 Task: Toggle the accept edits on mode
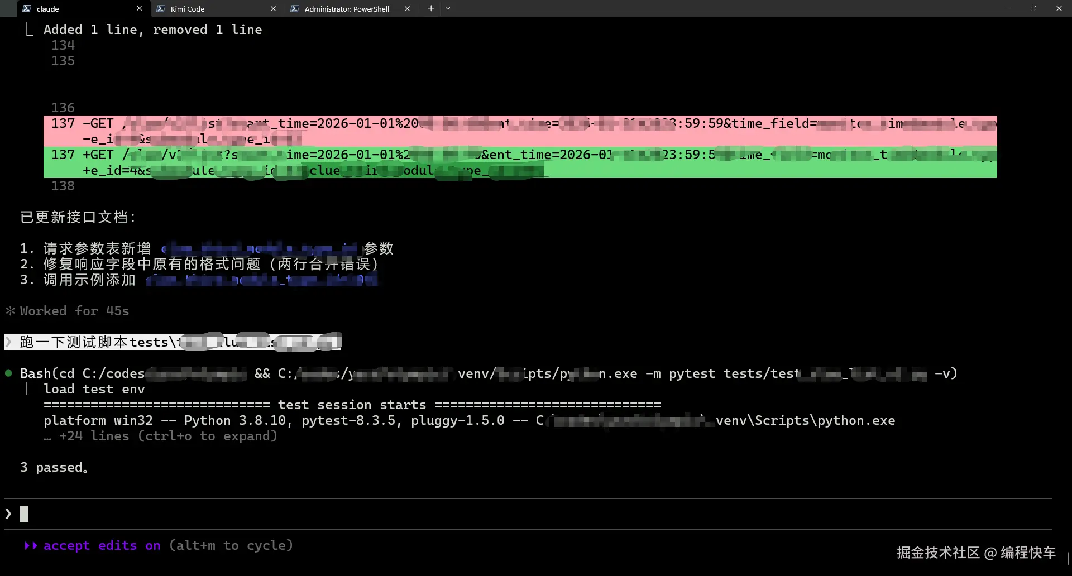[92, 546]
